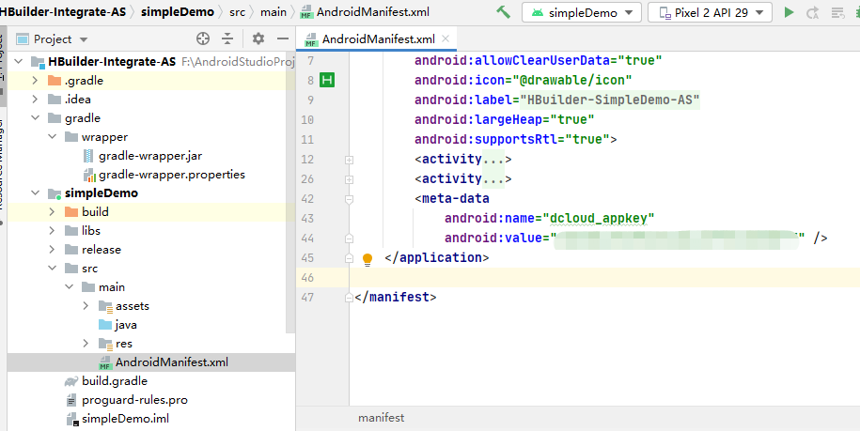
Task: Click the locate/scroll-from-source target icon
Action: pos(203,38)
